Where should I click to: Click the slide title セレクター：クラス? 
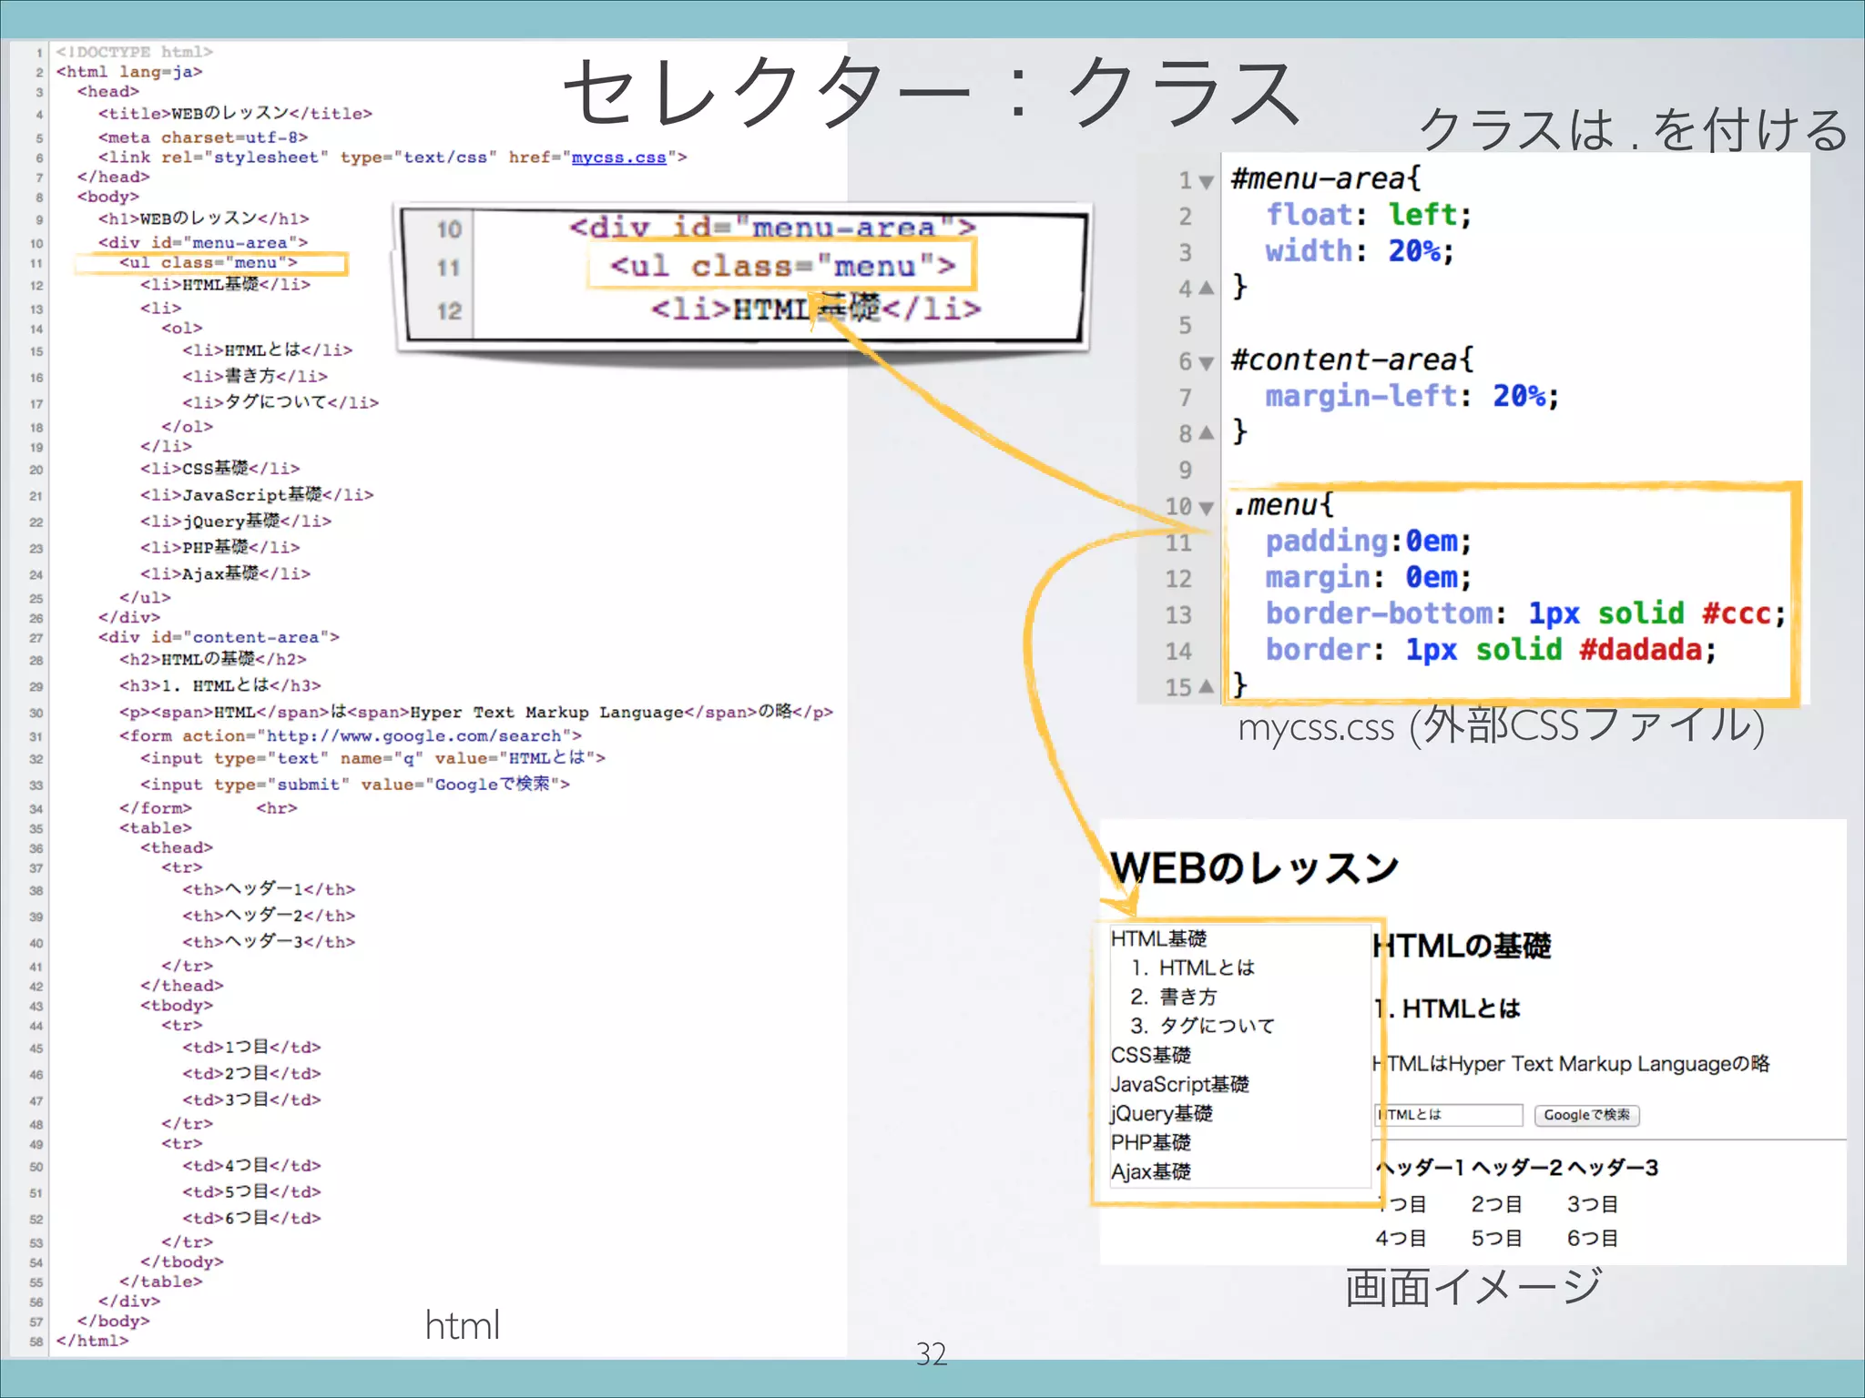[x=932, y=92]
